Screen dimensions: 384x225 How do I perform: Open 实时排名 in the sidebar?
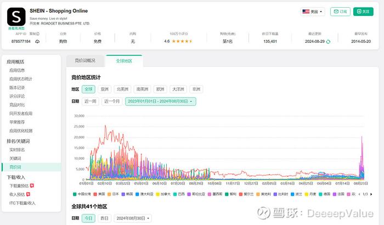coord(17,150)
